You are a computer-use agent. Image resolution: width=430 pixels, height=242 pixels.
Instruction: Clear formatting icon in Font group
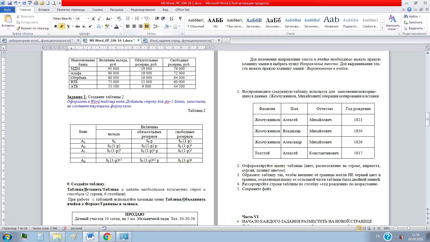[x=119, y=19]
